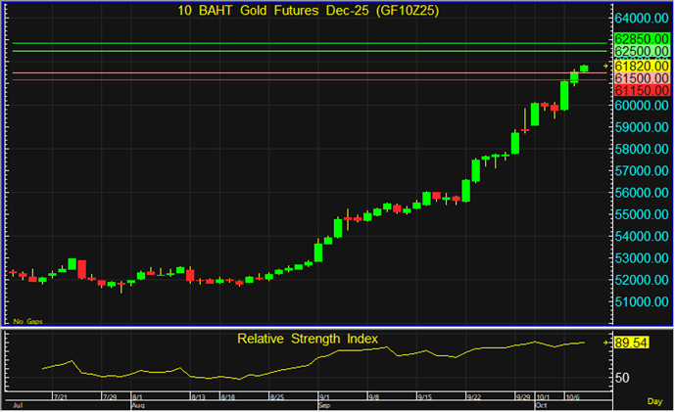
Task: Select the upper green horizontal line
Action: pyautogui.click(x=294, y=43)
